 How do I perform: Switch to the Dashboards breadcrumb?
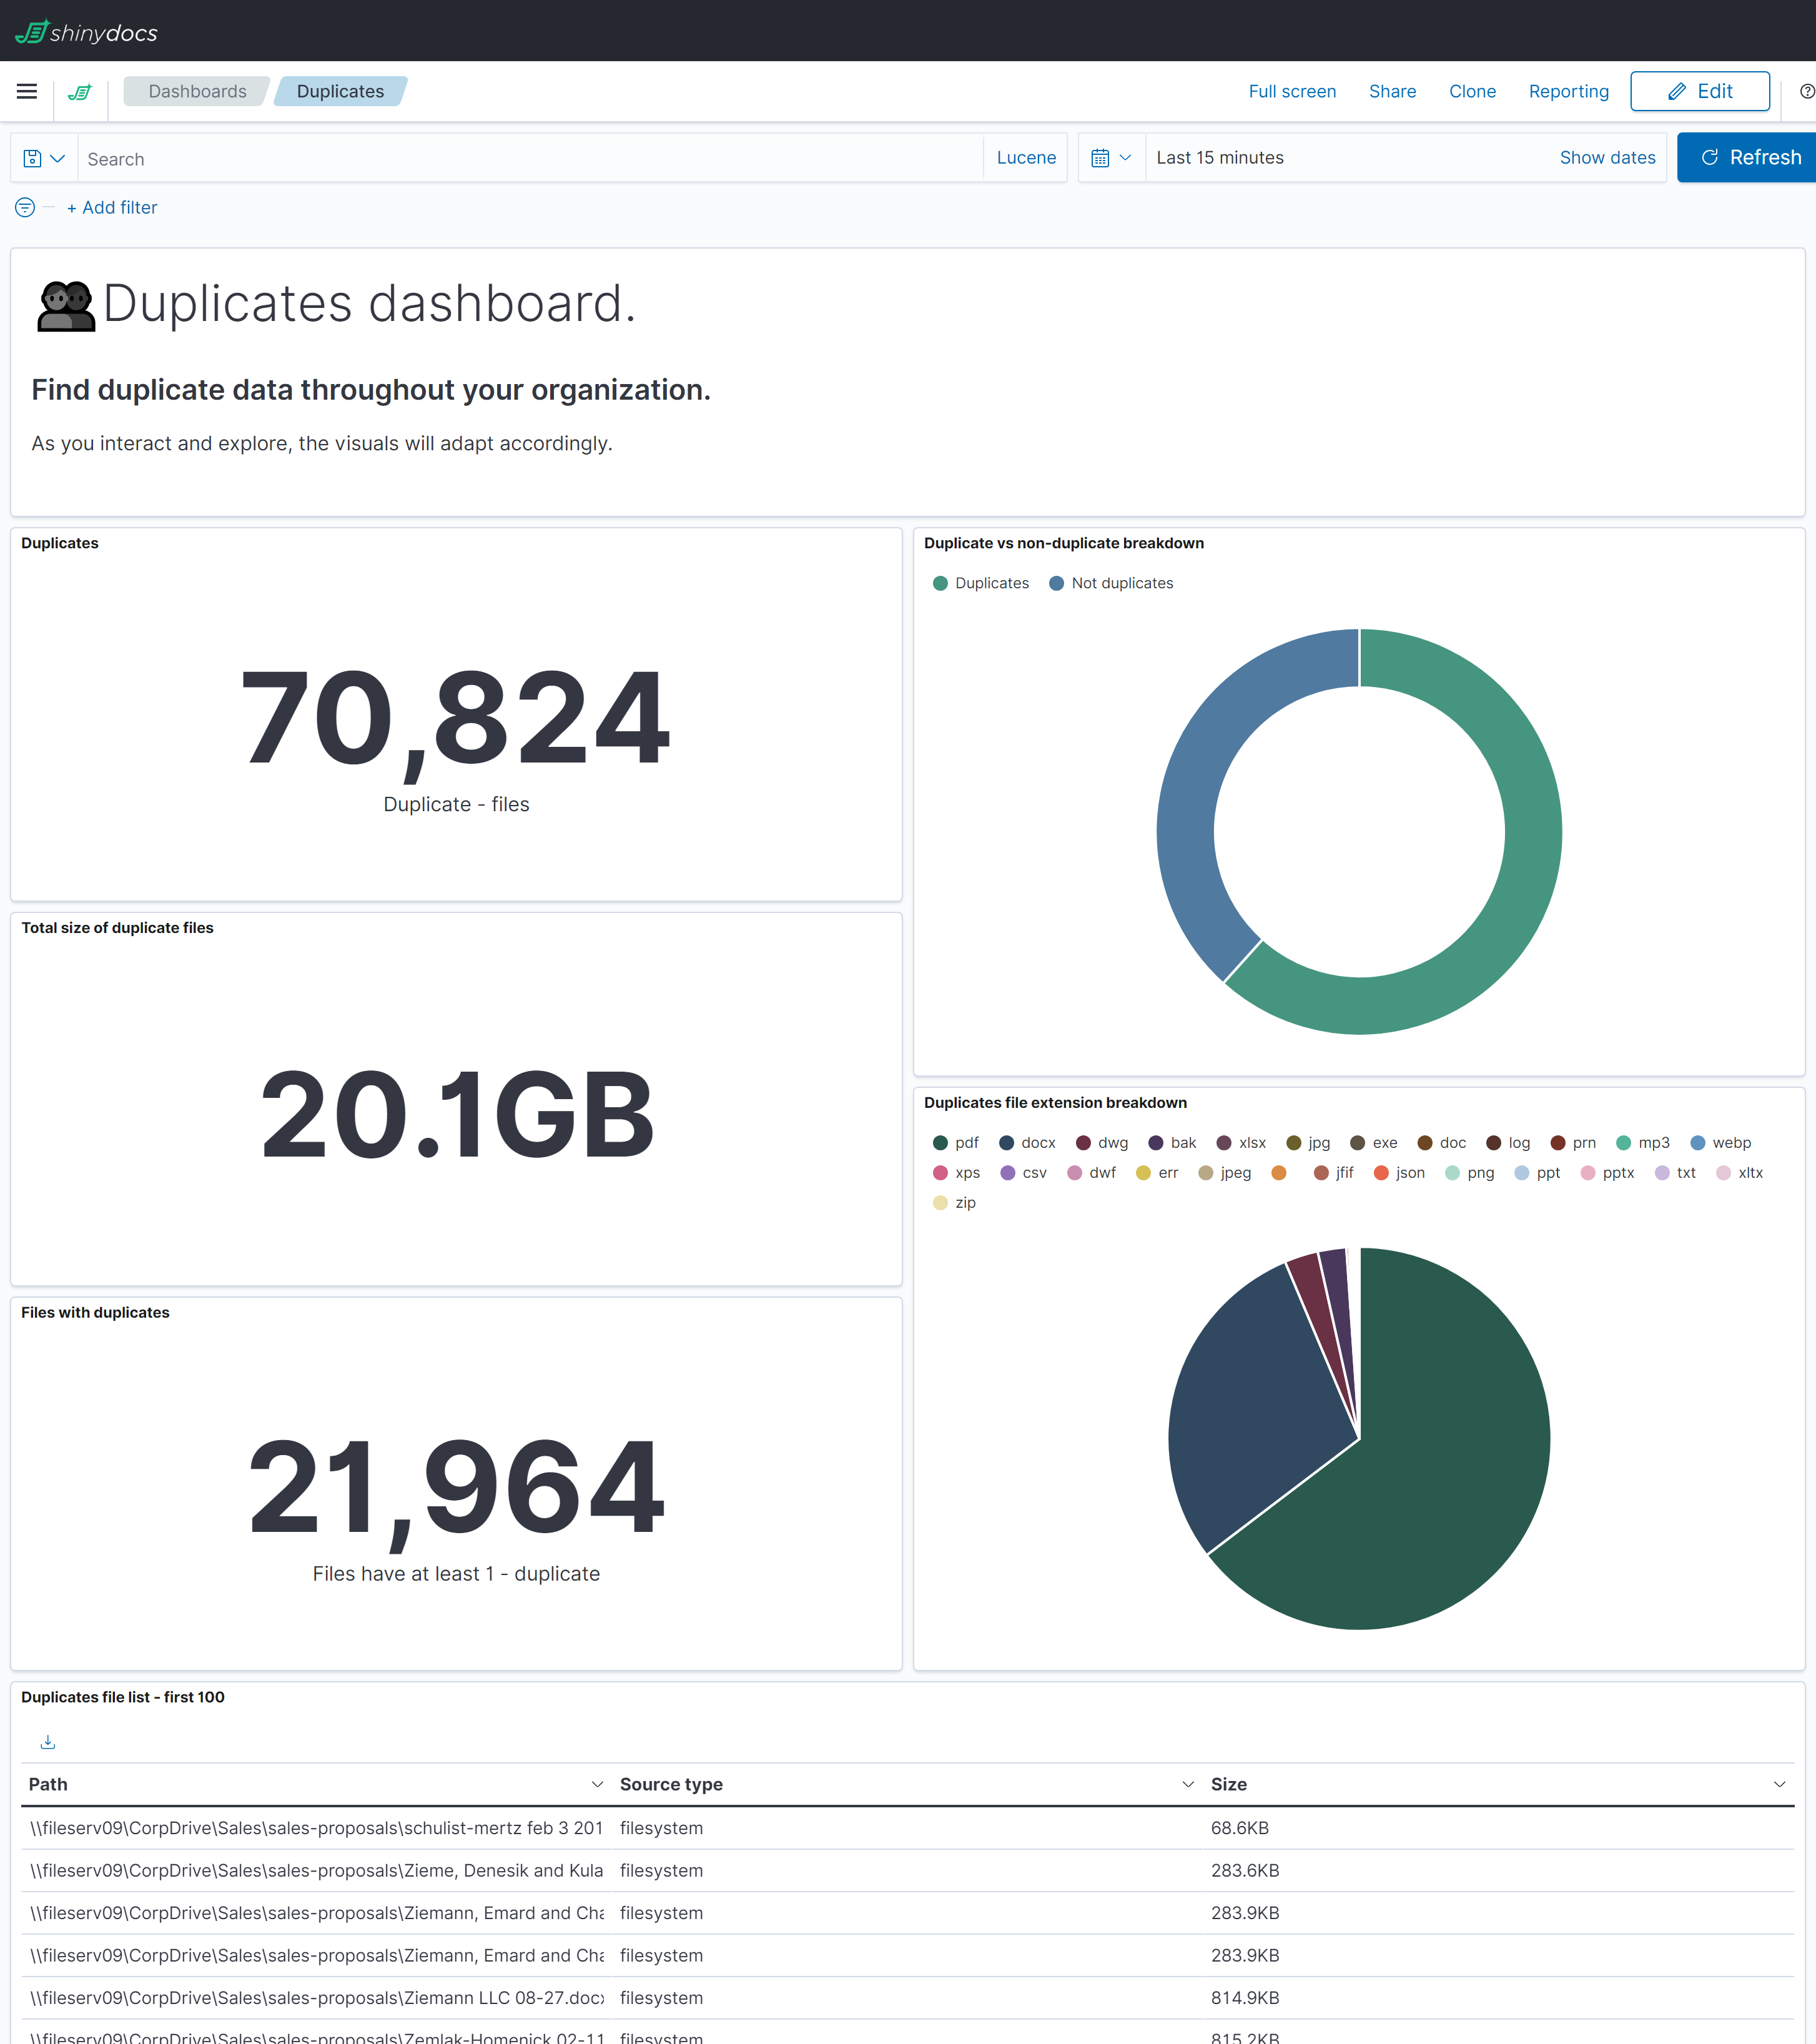pyautogui.click(x=196, y=91)
